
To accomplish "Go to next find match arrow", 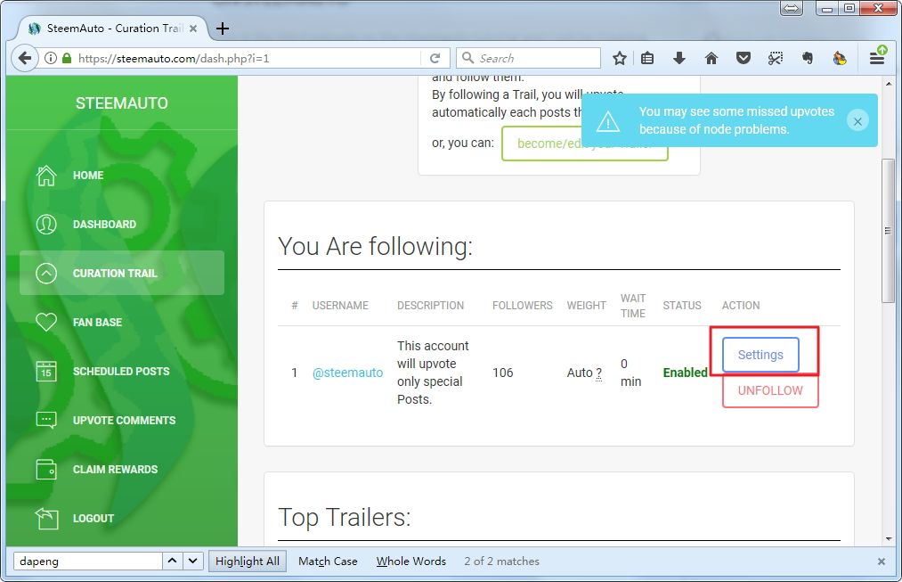I will click(193, 561).
